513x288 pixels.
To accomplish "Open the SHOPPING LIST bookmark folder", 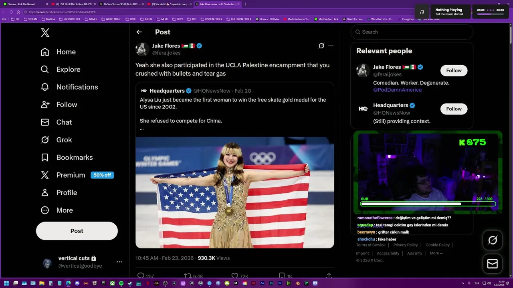I will [70, 19].
